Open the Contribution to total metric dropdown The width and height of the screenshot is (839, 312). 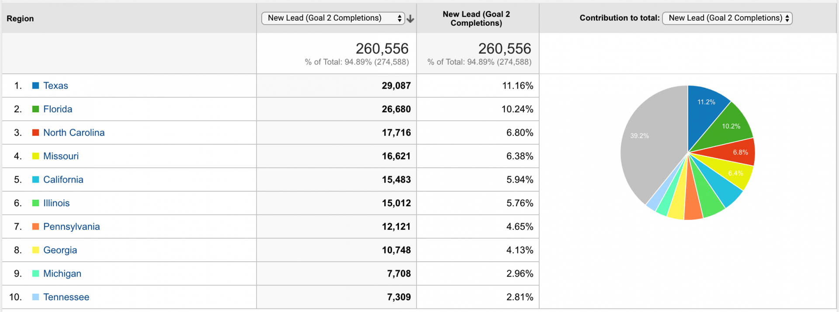[x=727, y=18]
